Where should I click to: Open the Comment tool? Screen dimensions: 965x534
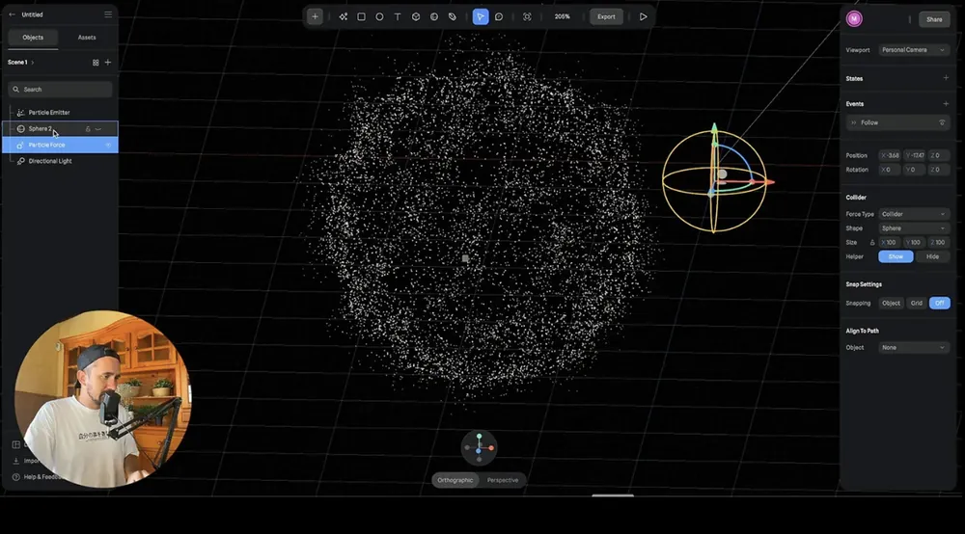point(499,16)
